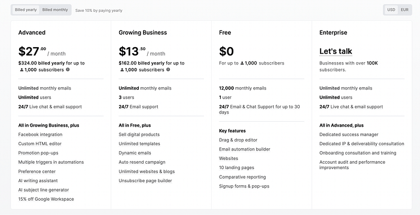
Task: Open Let's talk Enterprise link
Action: (336, 51)
